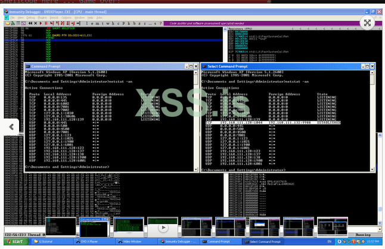Screen dimensions: 385x249
Task: Show Windows with 'w' toolbar button
Action: coord(108,23)
